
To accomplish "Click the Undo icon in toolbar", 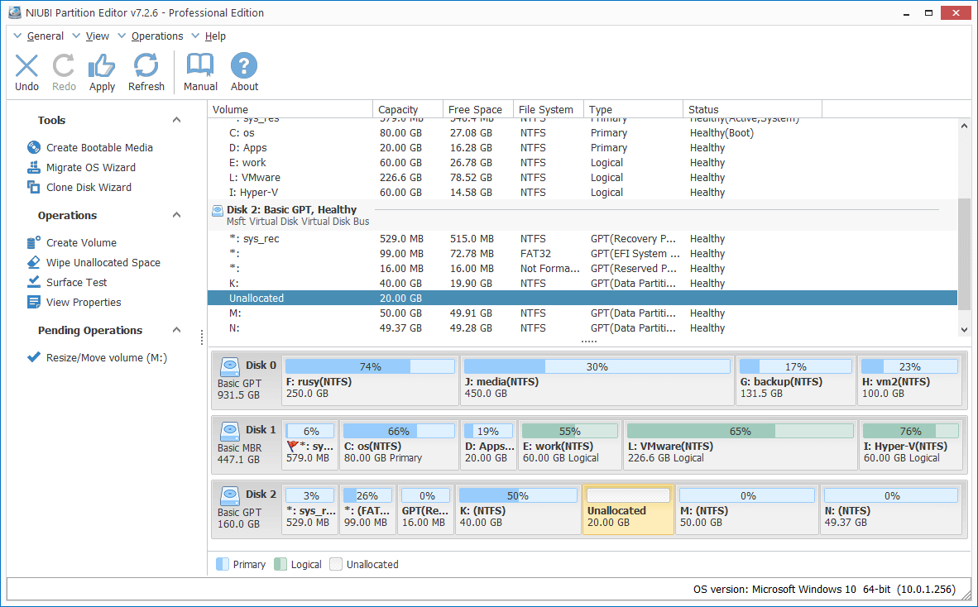I will 26,67.
